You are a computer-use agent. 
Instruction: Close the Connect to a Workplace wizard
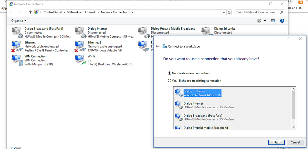coord(300,39)
